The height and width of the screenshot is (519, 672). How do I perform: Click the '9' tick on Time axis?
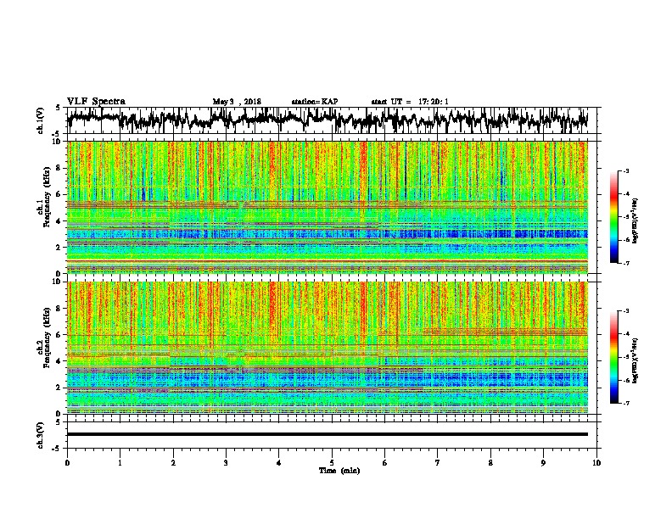[543, 463]
